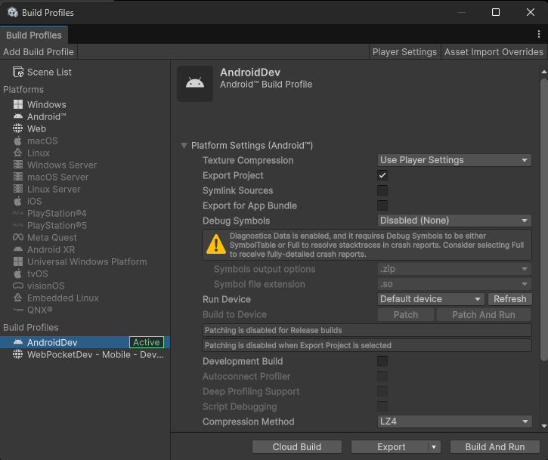This screenshot has width=548, height=460.
Task: Select the Meta Quest infinity icon
Action: pyautogui.click(x=18, y=237)
